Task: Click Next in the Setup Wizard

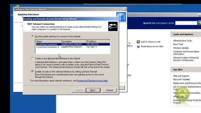Action: click(93, 90)
